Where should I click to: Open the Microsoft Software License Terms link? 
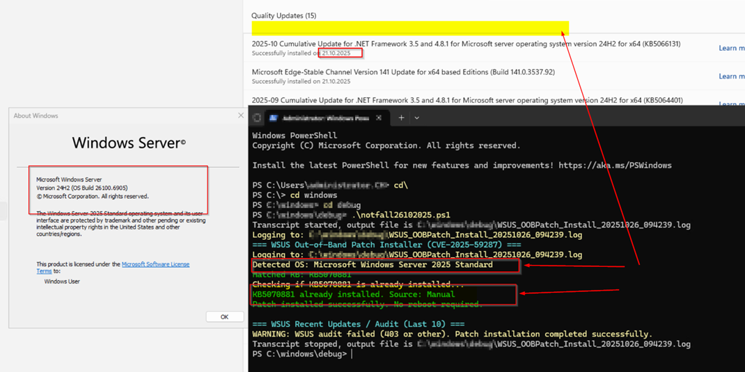(x=155, y=264)
